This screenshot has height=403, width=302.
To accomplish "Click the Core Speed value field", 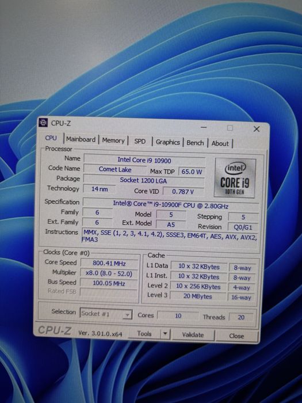I will coord(109,264).
